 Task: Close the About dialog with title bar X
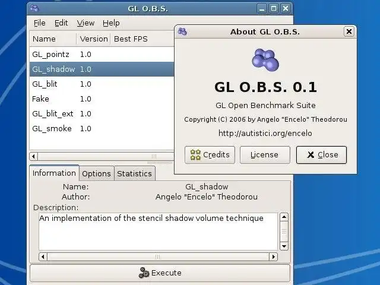pyautogui.click(x=349, y=31)
